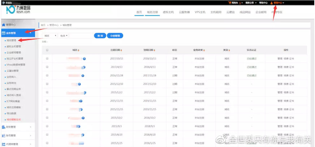The width and height of the screenshot is (315, 147).
Task: Open the VPS主机 navigation tab
Action: click(200, 12)
